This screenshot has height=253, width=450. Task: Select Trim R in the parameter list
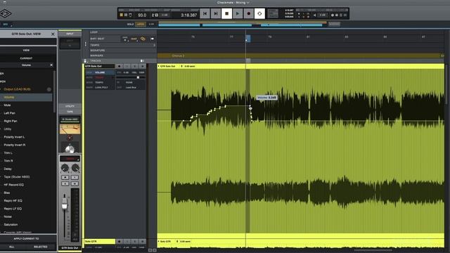click(x=8, y=161)
